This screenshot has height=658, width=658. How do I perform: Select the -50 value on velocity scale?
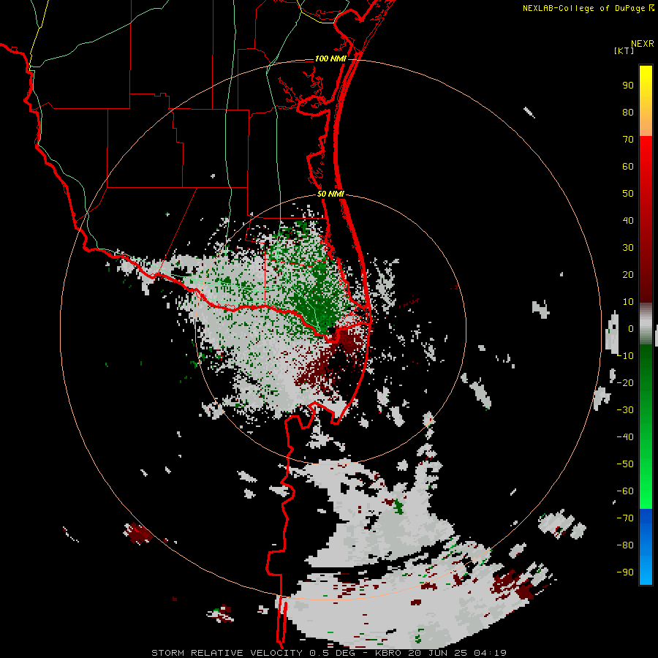pyautogui.click(x=625, y=464)
